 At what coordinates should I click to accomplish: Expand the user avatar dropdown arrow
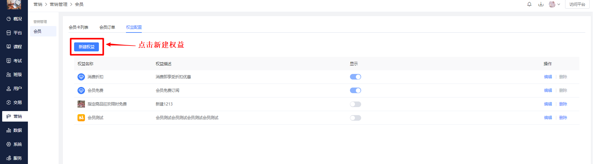pos(559,4)
